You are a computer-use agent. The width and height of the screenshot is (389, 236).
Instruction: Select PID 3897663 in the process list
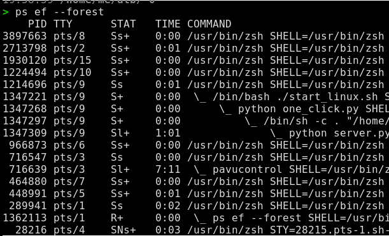point(25,36)
